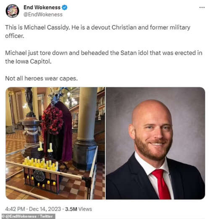This screenshot has width=210, height=219.
Task: Click the Dec 14, 2023 date
Action: pos(45,209)
